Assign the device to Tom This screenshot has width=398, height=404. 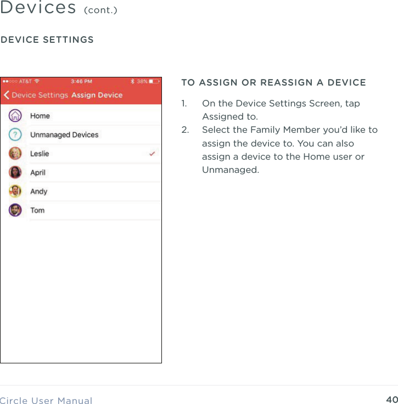point(81,210)
